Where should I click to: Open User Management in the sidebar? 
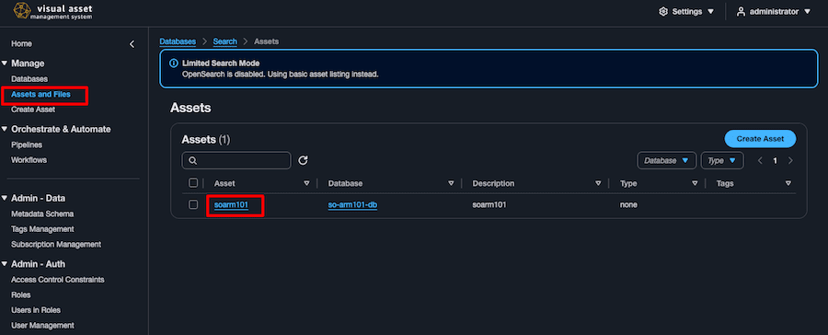42,326
